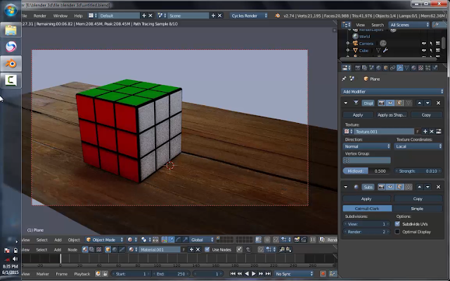
Task: Open the Help menu
Action: (78, 15)
